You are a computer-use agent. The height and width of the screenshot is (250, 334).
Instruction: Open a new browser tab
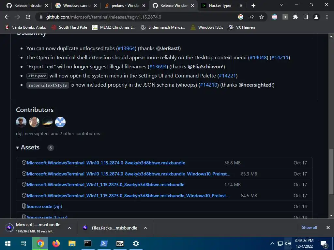click(x=253, y=6)
